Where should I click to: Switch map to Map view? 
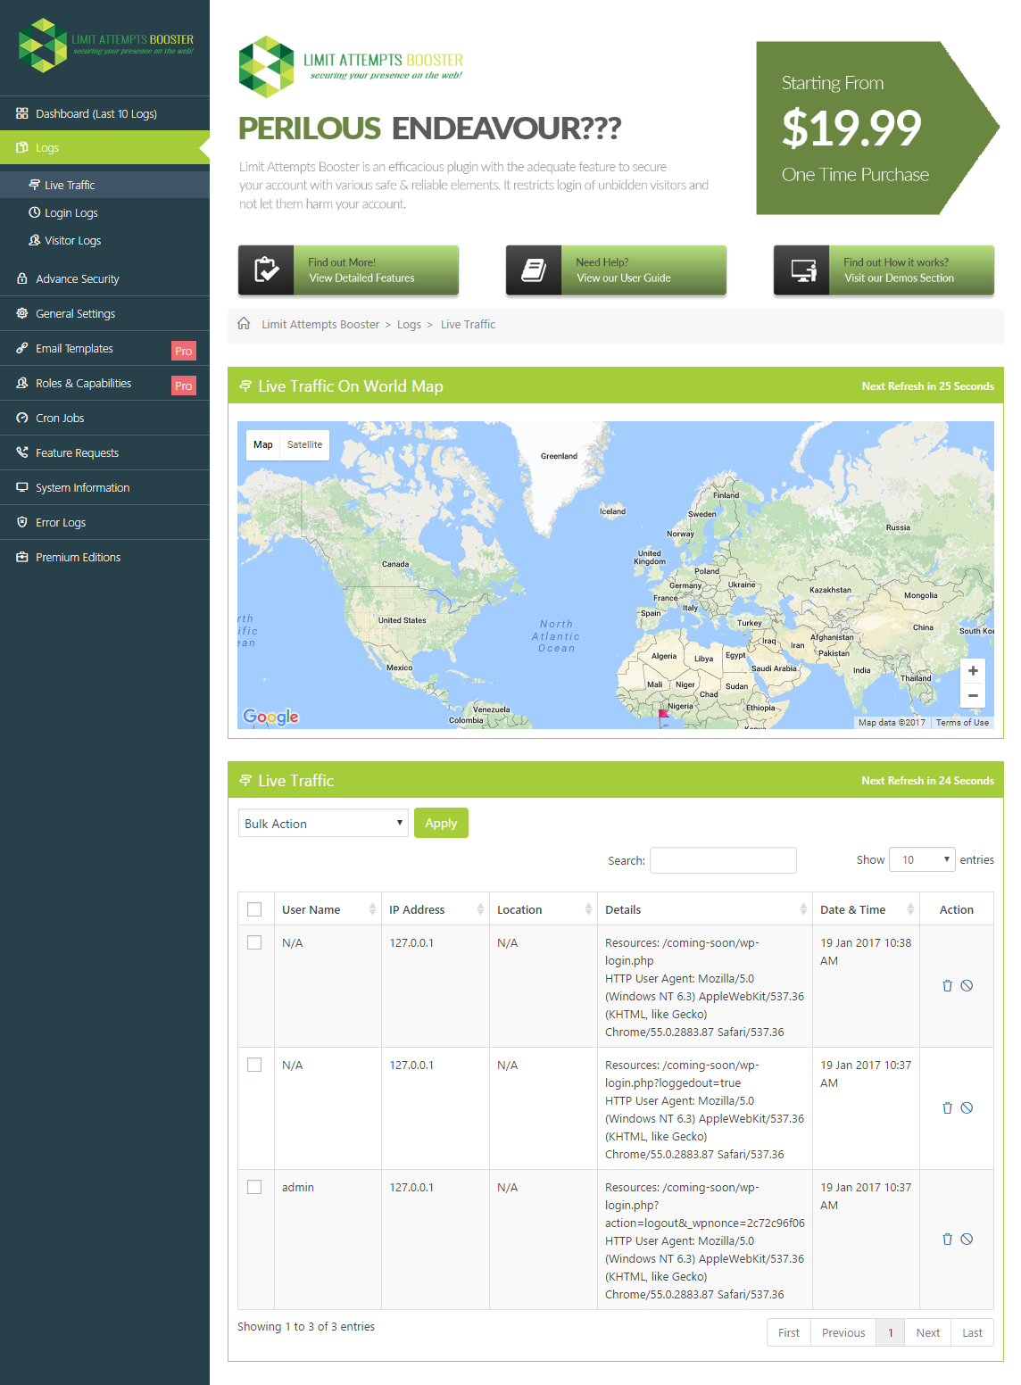tap(263, 444)
